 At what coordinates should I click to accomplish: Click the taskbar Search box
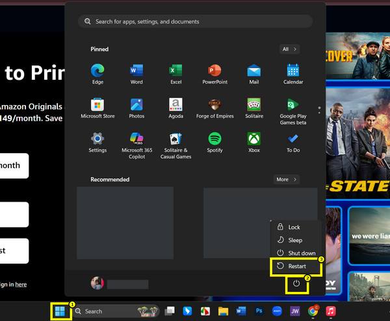coord(116,311)
